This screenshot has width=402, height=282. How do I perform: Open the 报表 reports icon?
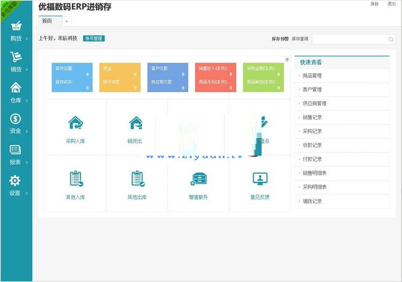[16, 150]
